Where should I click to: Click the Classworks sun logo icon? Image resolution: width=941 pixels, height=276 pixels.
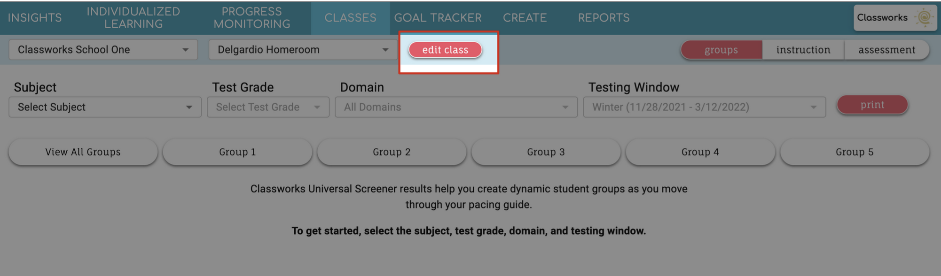click(923, 18)
